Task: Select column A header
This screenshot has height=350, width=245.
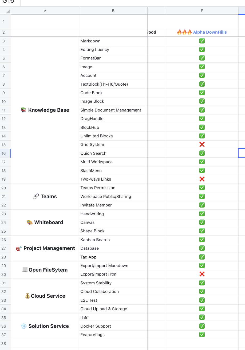Action: pyautogui.click(x=45, y=11)
